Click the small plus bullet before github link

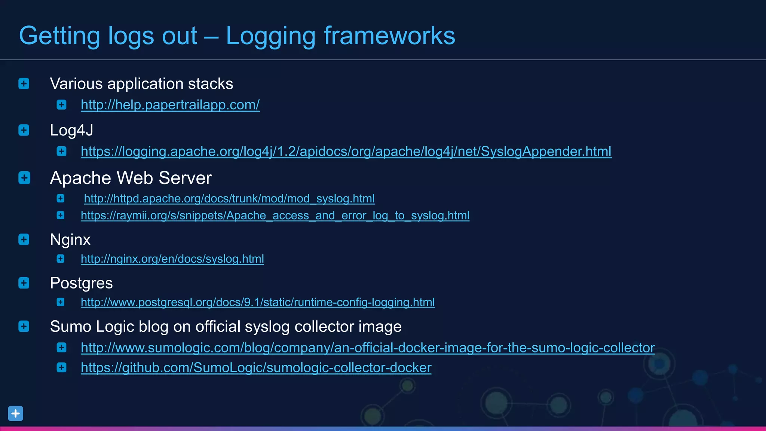[62, 368]
